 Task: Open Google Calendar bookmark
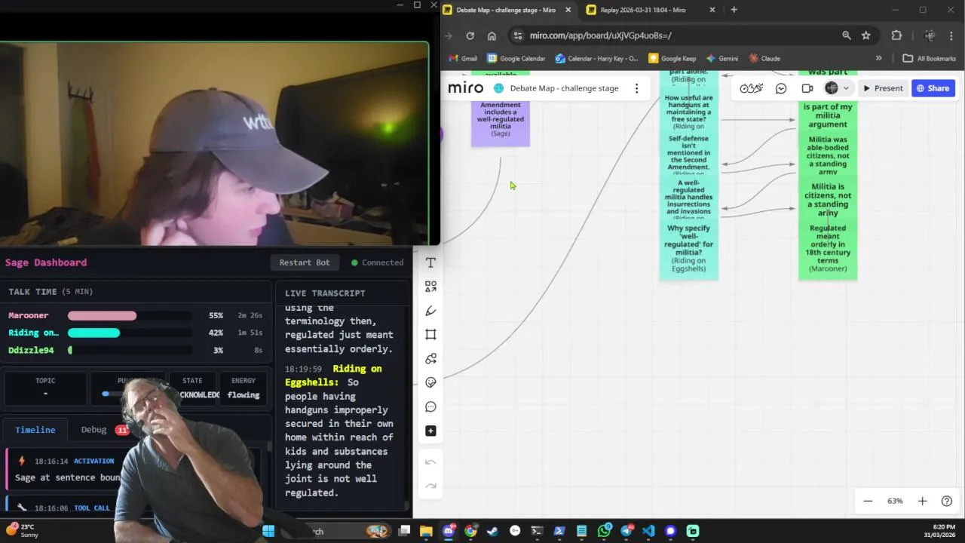pos(516,58)
